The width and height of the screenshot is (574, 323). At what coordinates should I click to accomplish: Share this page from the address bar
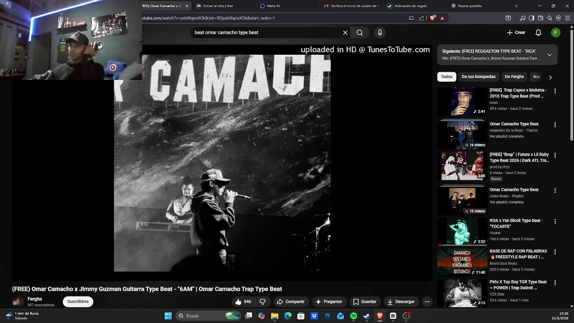(422, 18)
